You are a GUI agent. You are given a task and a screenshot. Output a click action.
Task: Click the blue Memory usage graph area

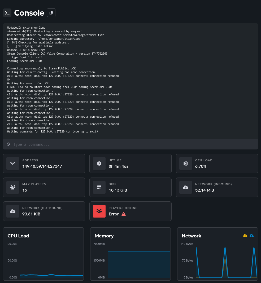coord(139,264)
